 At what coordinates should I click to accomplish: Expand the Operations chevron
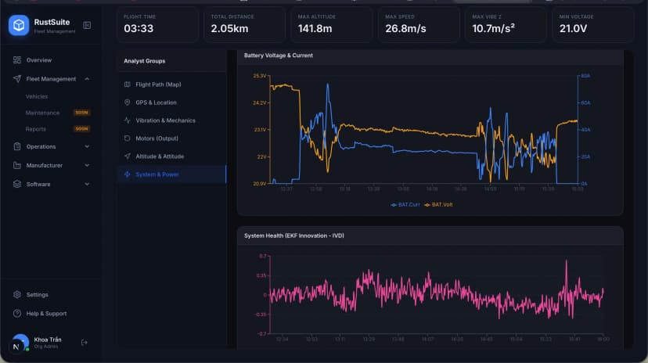coord(87,146)
